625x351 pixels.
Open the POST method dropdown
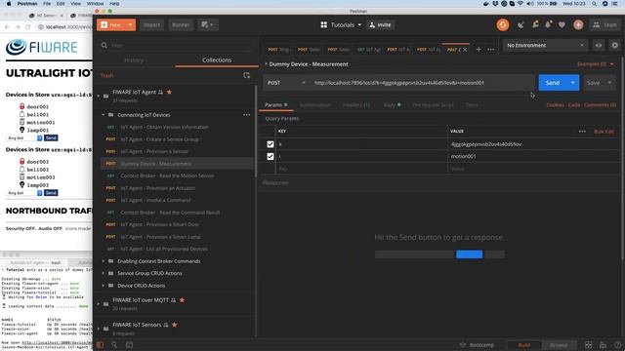pyautogui.click(x=286, y=83)
